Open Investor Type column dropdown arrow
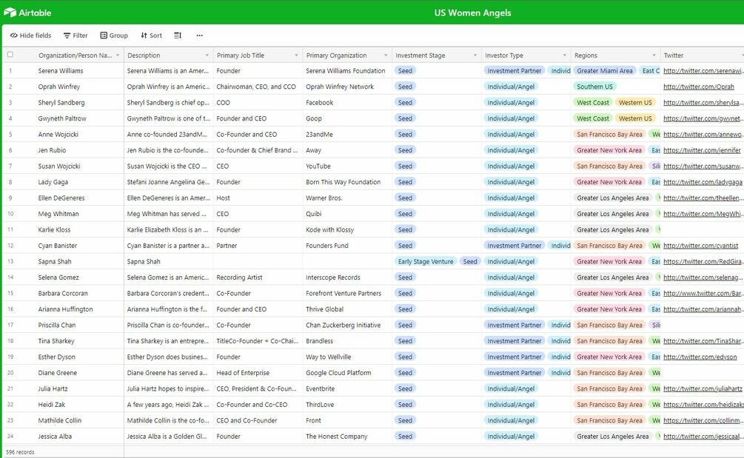 click(564, 55)
